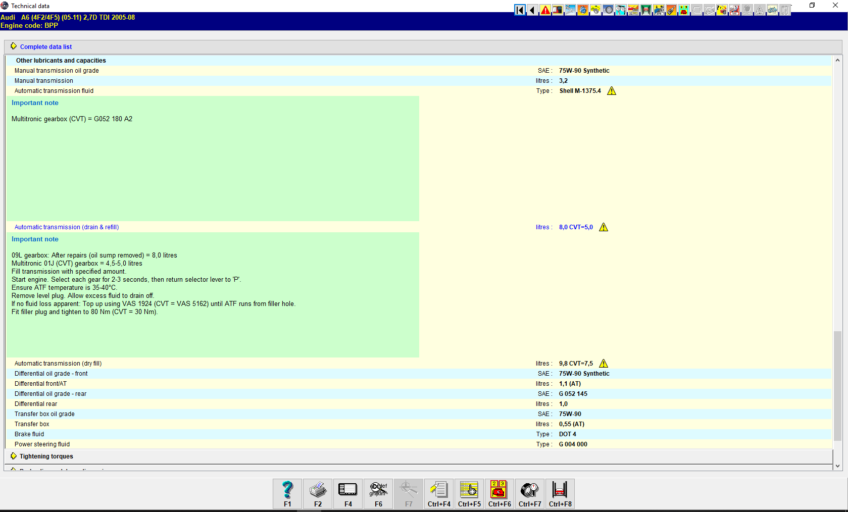848x512 pixels.
Task: Click the Ctrl+F4 notes pencil button
Action: (x=439, y=493)
